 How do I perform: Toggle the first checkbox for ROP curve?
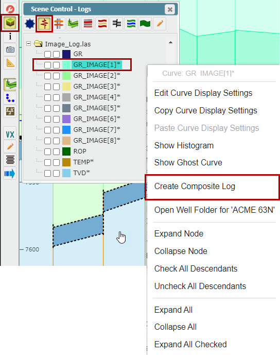[47, 151]
